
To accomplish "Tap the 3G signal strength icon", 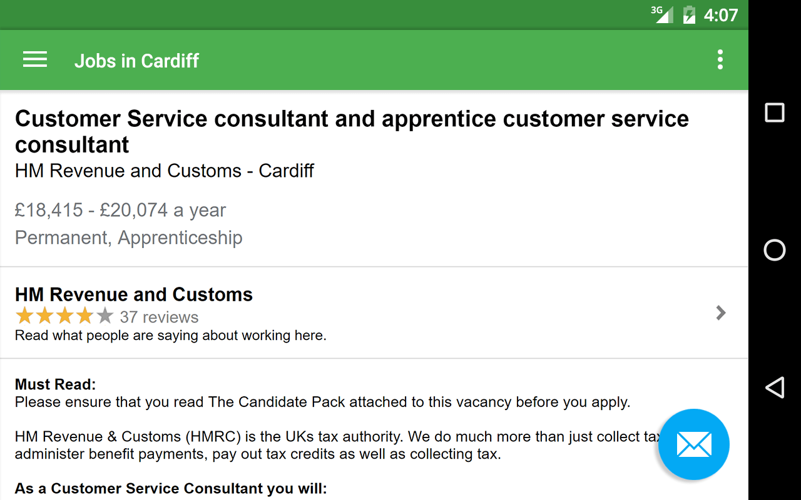I will (662, 14).
